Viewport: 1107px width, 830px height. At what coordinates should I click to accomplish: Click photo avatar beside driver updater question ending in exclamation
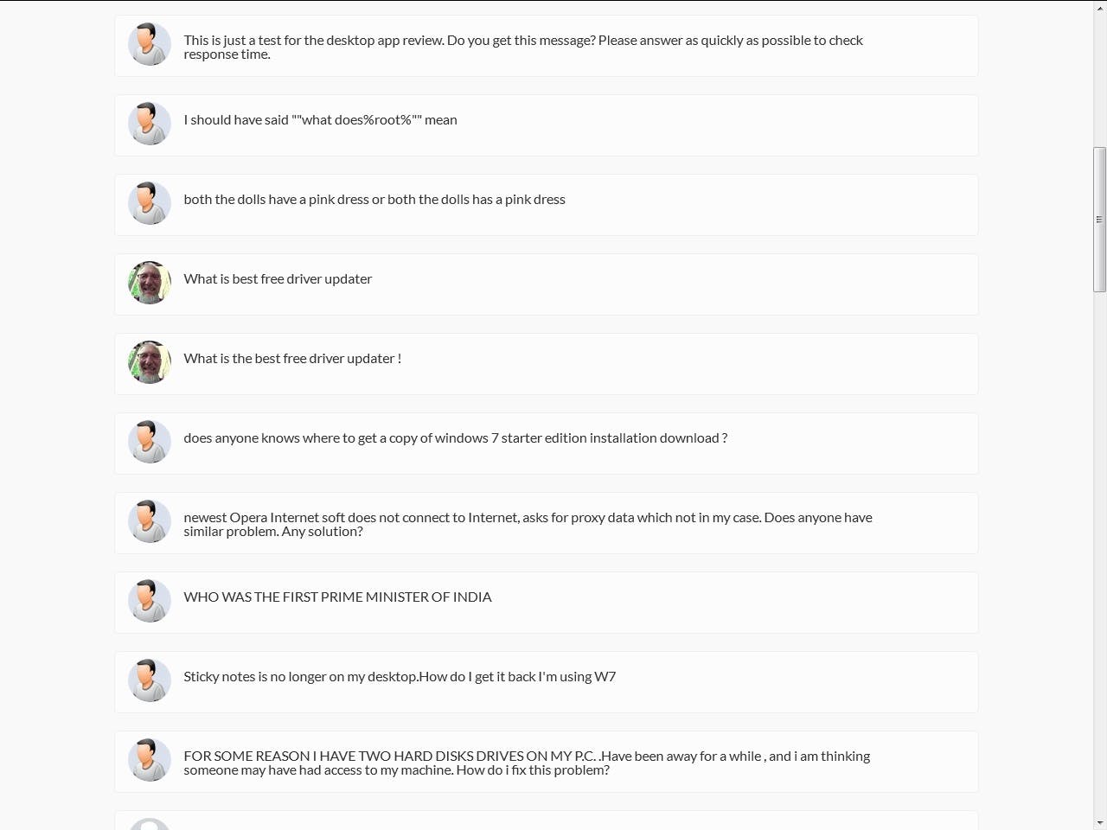pyautogui.click(x=150, y=362)
